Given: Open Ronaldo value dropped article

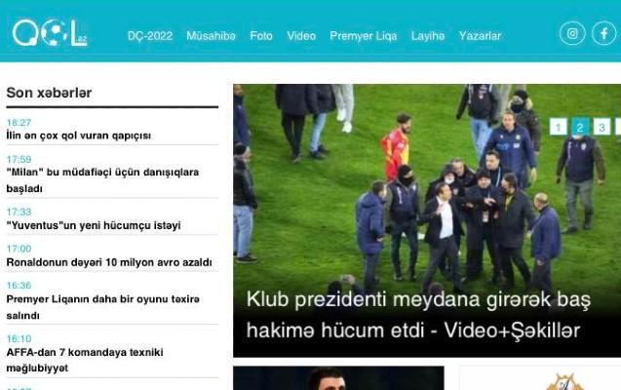Looking at the screenshot, I should tap(109, 262).
